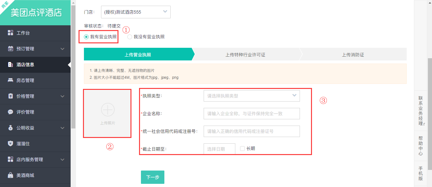Switch to 上传特种行业许可证 step tab
This screenshot has height=187, width=432.
point(245,55)
